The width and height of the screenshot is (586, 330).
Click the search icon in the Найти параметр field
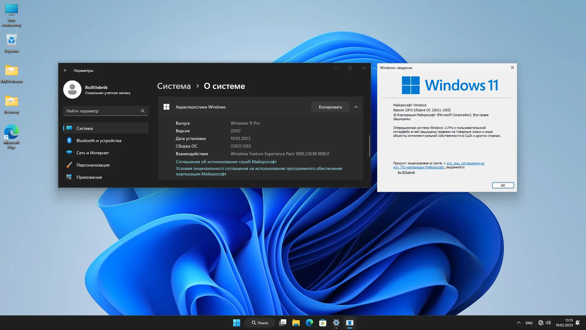click(143, 111)
